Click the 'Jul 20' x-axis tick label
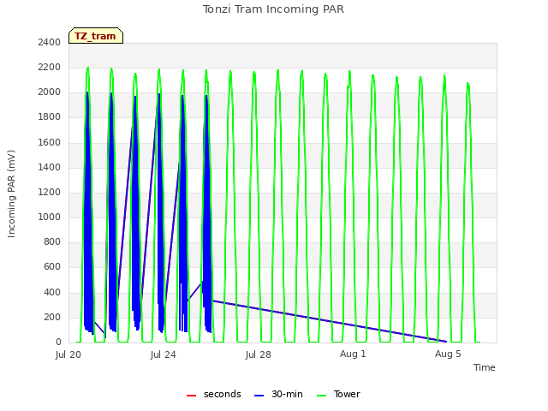548x411 pixels. click(x=68, y=354)
